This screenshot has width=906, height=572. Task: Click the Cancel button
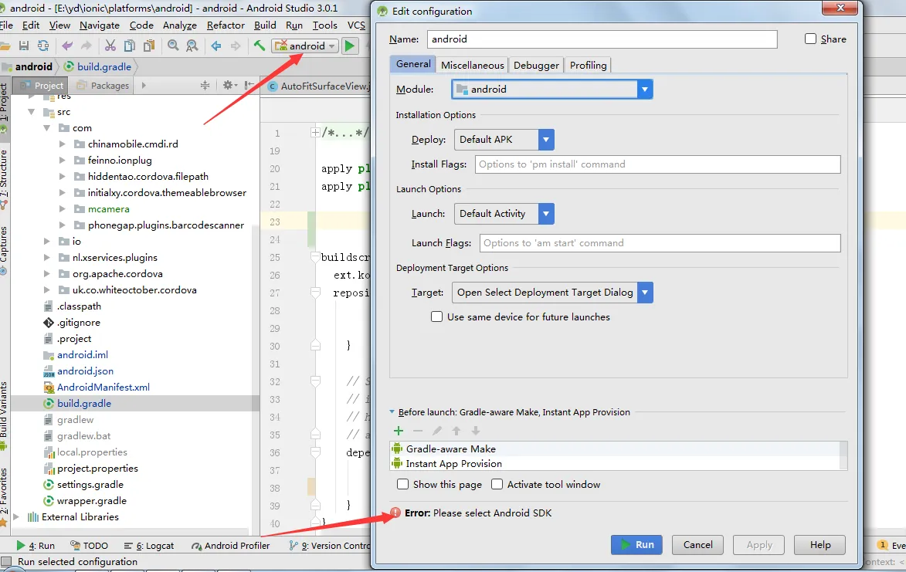tap(697, 545)
